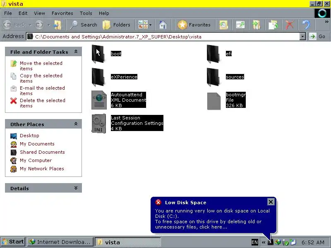Open the Forward history dropdown arrow
The image size is (331, 248).
point(48,25)
